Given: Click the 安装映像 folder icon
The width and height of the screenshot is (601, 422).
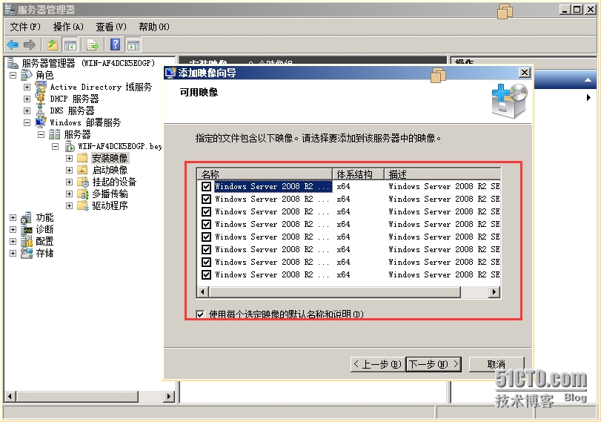Looking at the screenshot, I should [x=82, y=158].
